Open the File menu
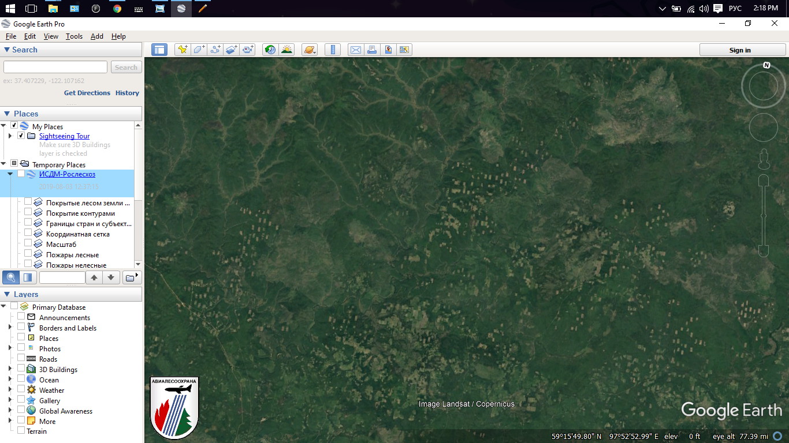789x443 pixels. (11, 36)
